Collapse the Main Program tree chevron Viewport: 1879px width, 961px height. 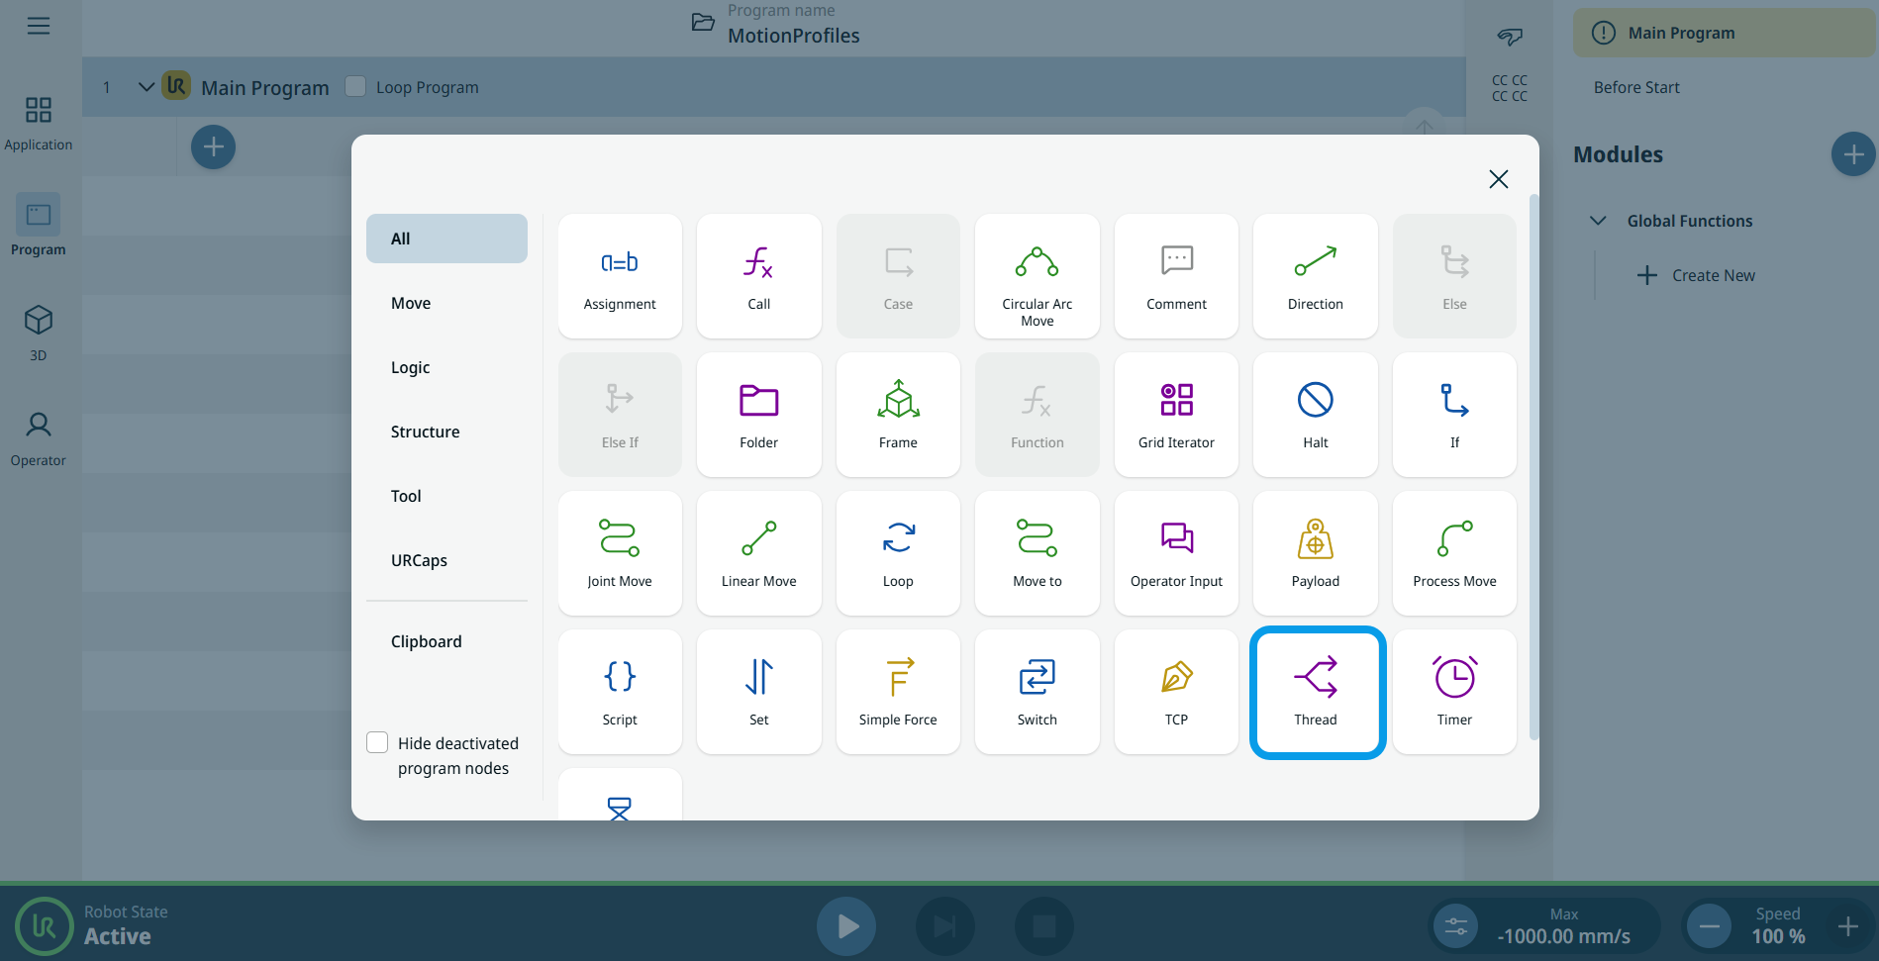tap(146, 87)
